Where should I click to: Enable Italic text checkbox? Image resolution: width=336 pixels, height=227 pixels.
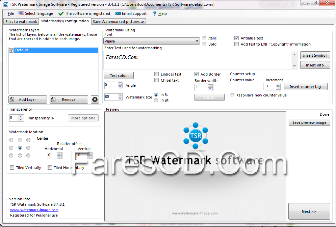coord(204,38)
